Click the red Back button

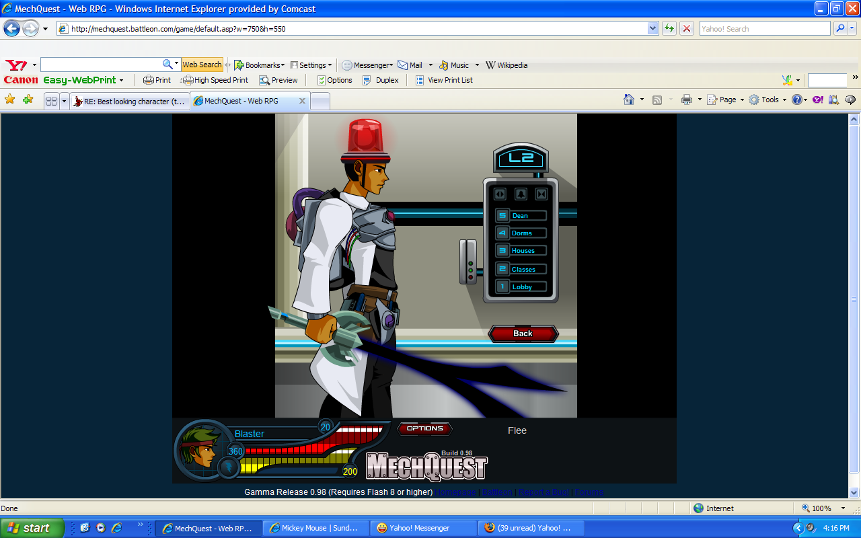click(523, 334)
